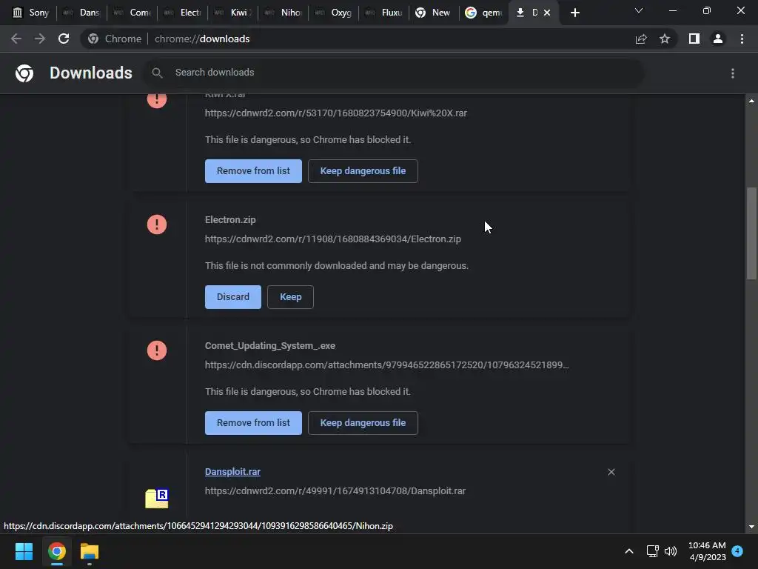Screen dimensions: 758x569
Task: Switch to the Electr tab
Action: pyautogui.click(x=182, y=13)
